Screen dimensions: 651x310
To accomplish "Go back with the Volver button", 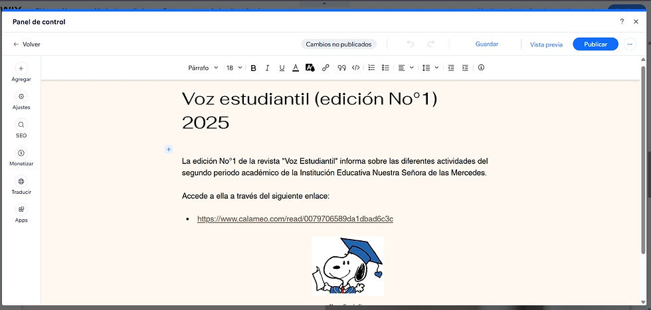I will [27, 44].
